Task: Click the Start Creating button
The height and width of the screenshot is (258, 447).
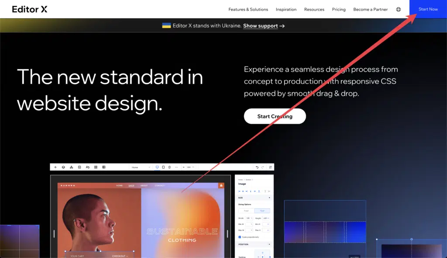Action: (275, 116)
